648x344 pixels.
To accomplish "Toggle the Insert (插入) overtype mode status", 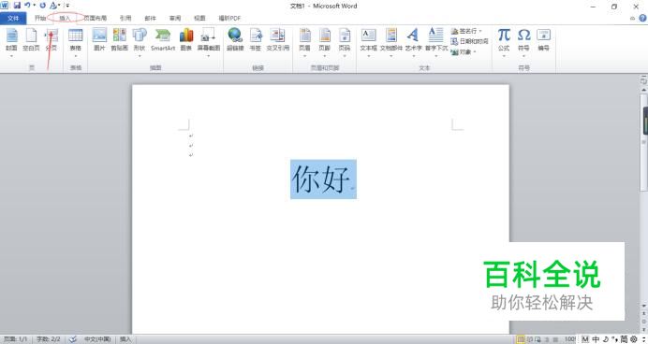I will [125, 339].
